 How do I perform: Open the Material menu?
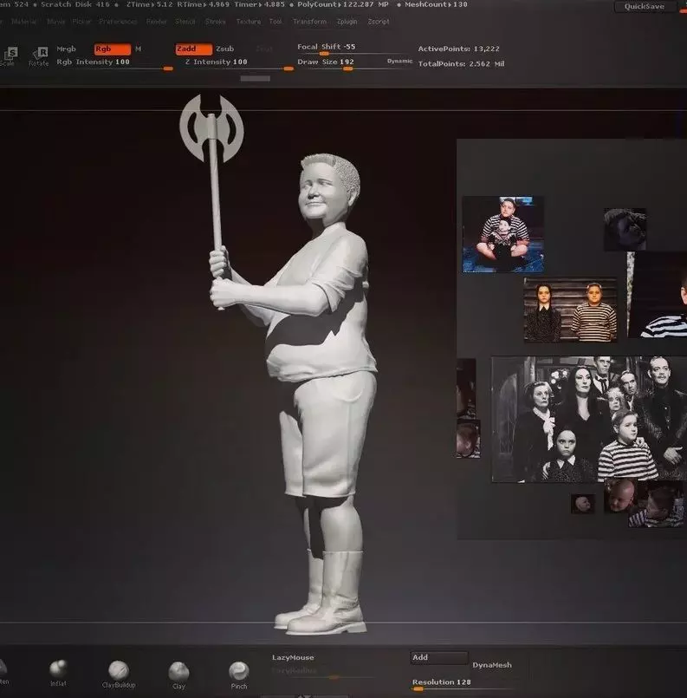24,22
